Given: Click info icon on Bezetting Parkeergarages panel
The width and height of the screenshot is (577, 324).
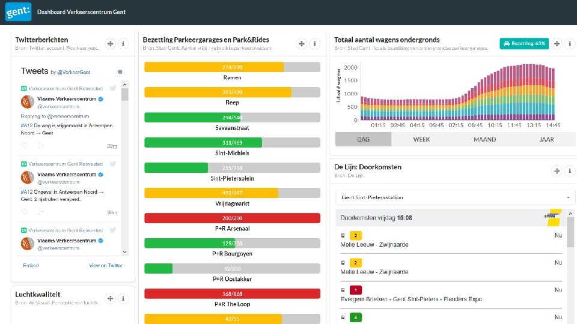Looking at the screenshot, I should 314,44.
